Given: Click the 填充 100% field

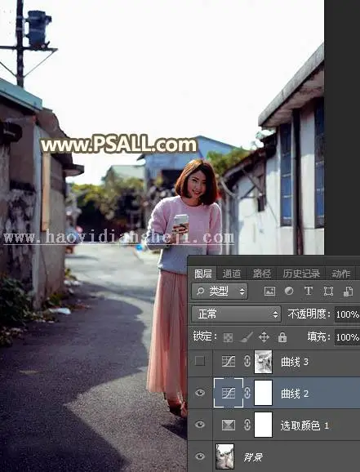Looking at the screenshot, I should [347, 337].
